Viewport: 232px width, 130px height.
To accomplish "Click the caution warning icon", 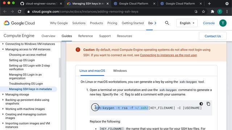I will (78, 50).
